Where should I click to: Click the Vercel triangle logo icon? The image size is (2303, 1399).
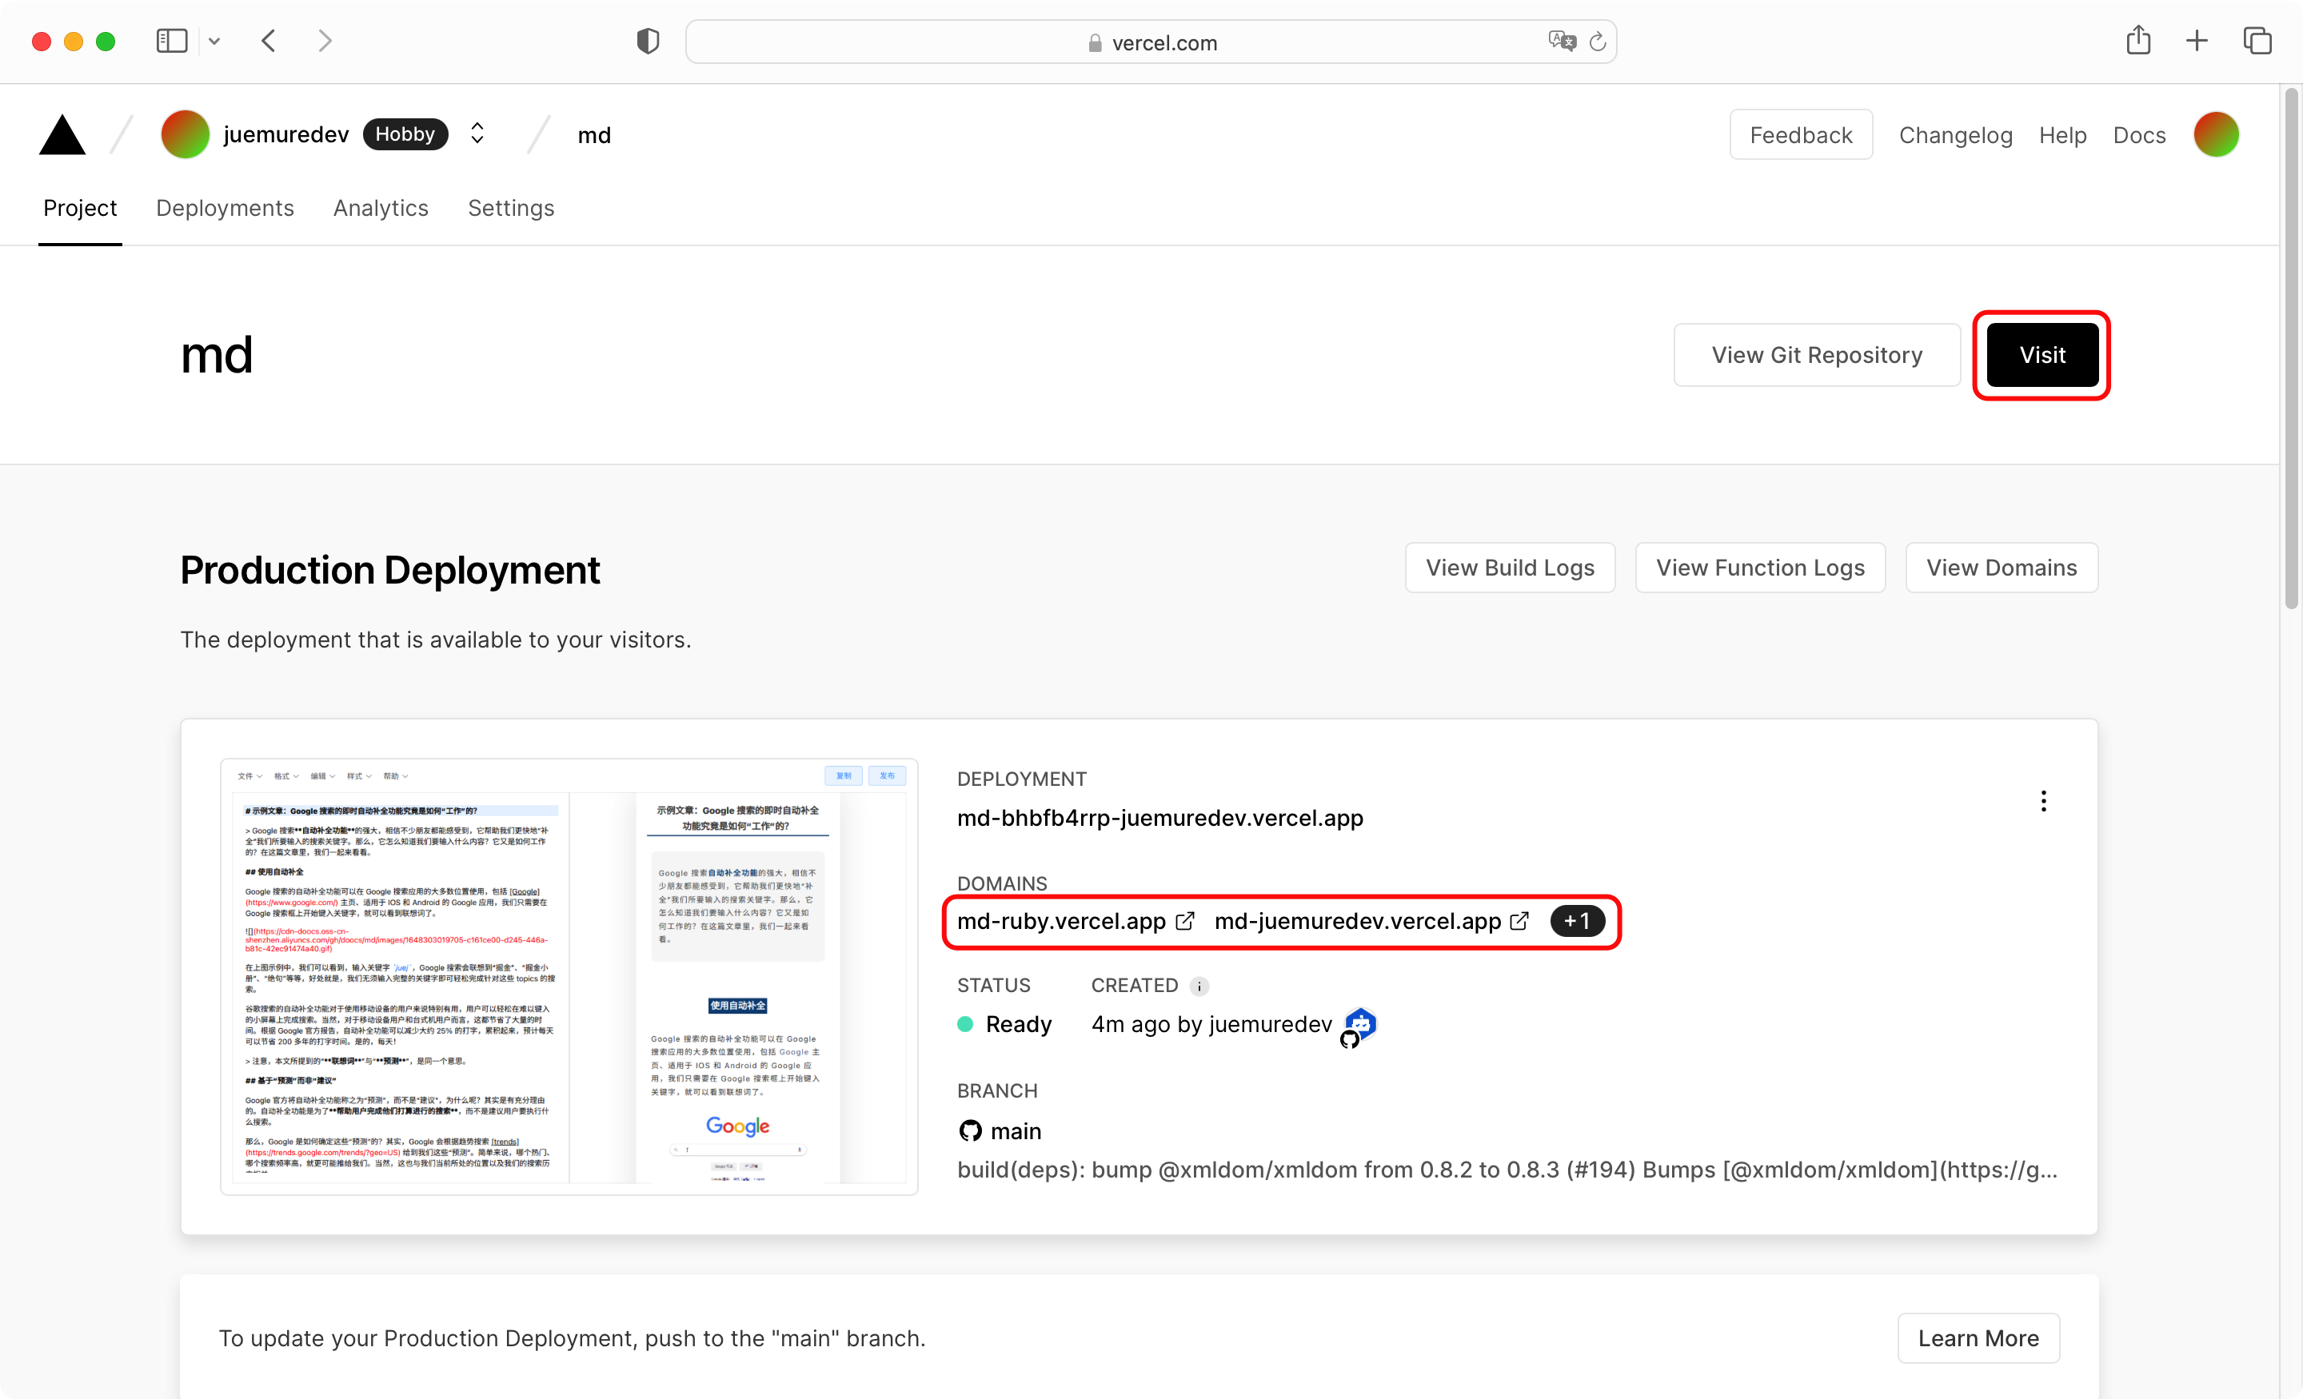coord(62,135)
